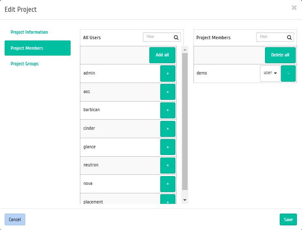
Task: Click Add all users button
Action: 162,55
